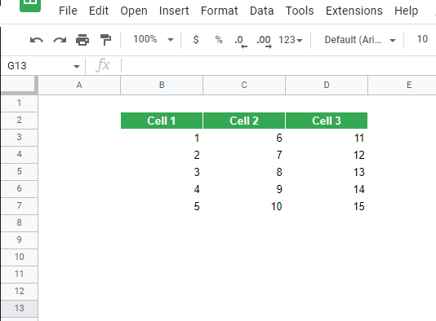Select the cell containing 7
This screenshot has width=436, height=321.
click(244, 155)
